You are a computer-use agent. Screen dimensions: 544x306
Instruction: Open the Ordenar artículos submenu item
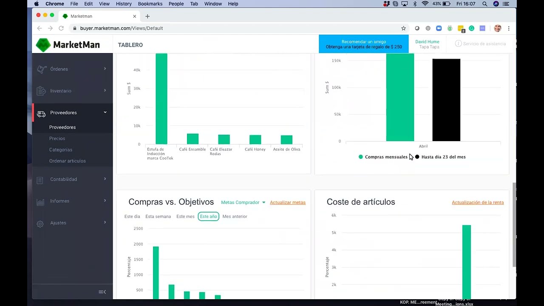68,161
